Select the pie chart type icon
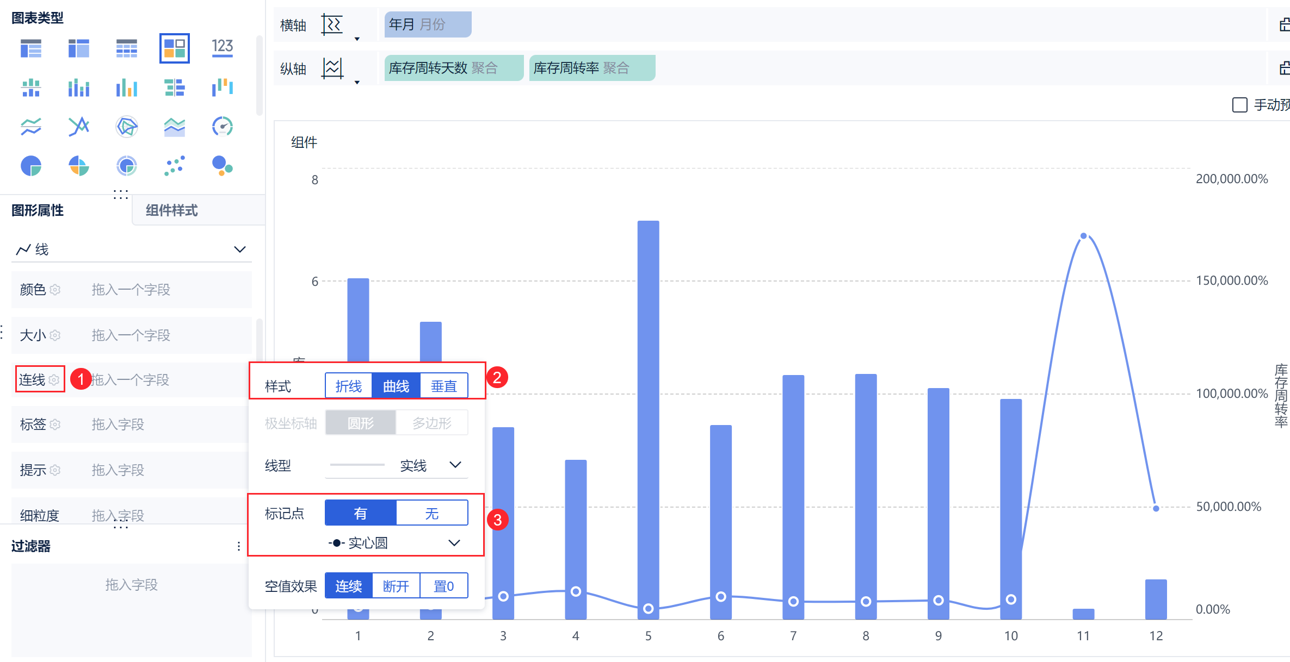 point(31,166)
